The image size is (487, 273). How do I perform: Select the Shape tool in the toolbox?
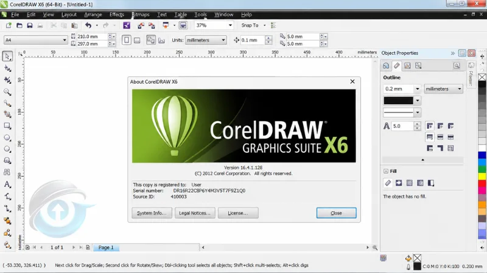point(7,69)
